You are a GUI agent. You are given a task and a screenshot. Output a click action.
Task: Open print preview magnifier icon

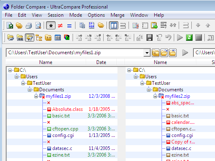pyautogui.click(x=38, y=26)
